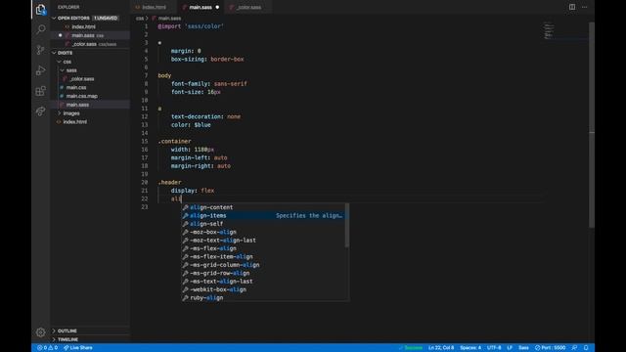Click Port: 5500 live server status
The height and width of the screenshot is (352, 626).
click(x=550, y=348)
